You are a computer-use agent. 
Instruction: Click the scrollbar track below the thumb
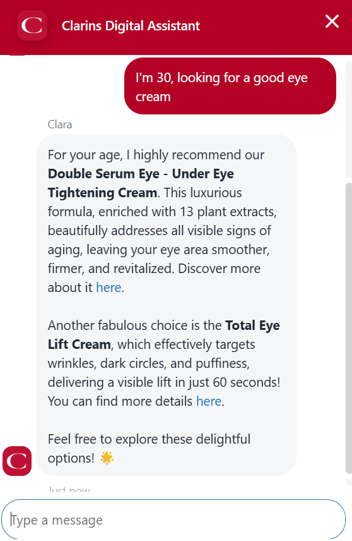(x=349, y=480)
